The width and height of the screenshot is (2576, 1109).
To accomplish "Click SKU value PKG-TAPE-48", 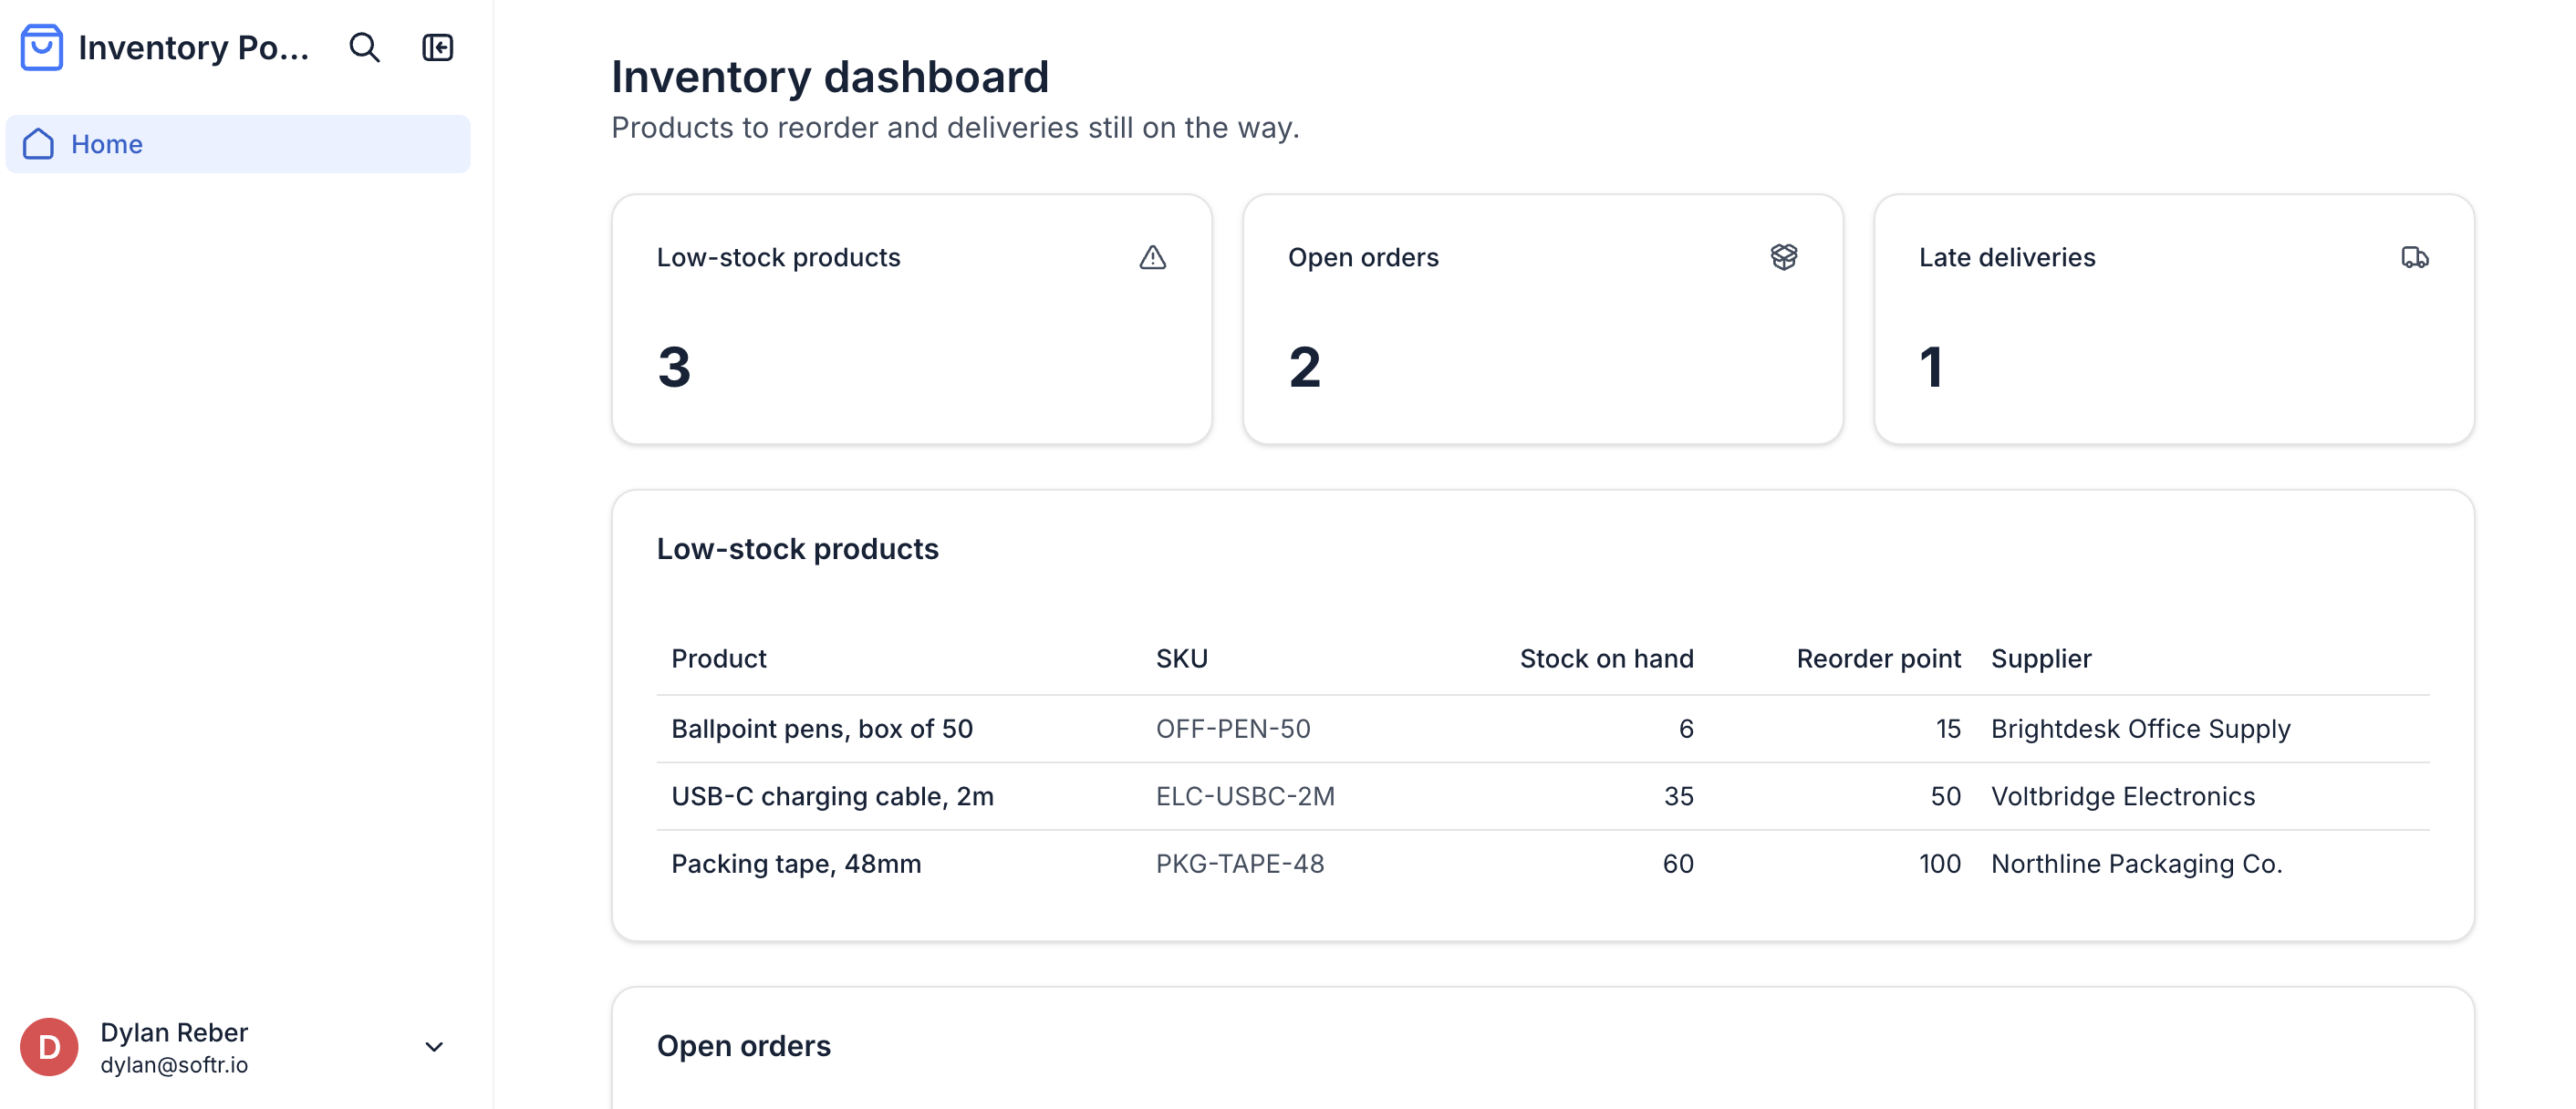I will click(1240, 864).
